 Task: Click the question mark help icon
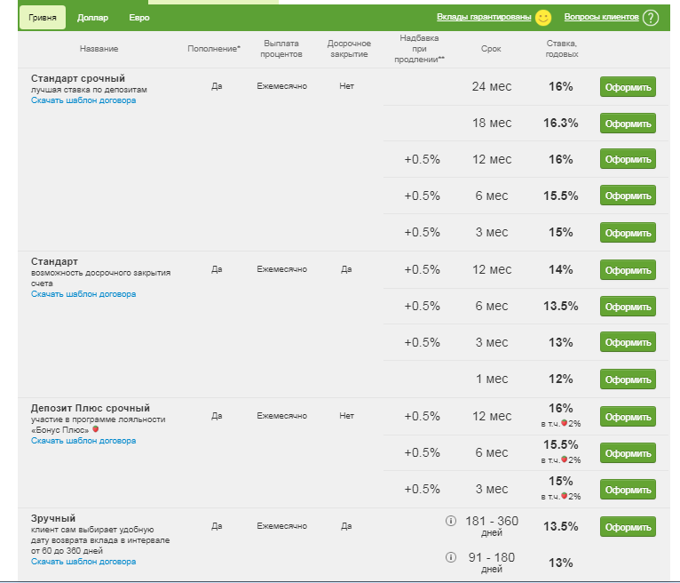[651, 18]
